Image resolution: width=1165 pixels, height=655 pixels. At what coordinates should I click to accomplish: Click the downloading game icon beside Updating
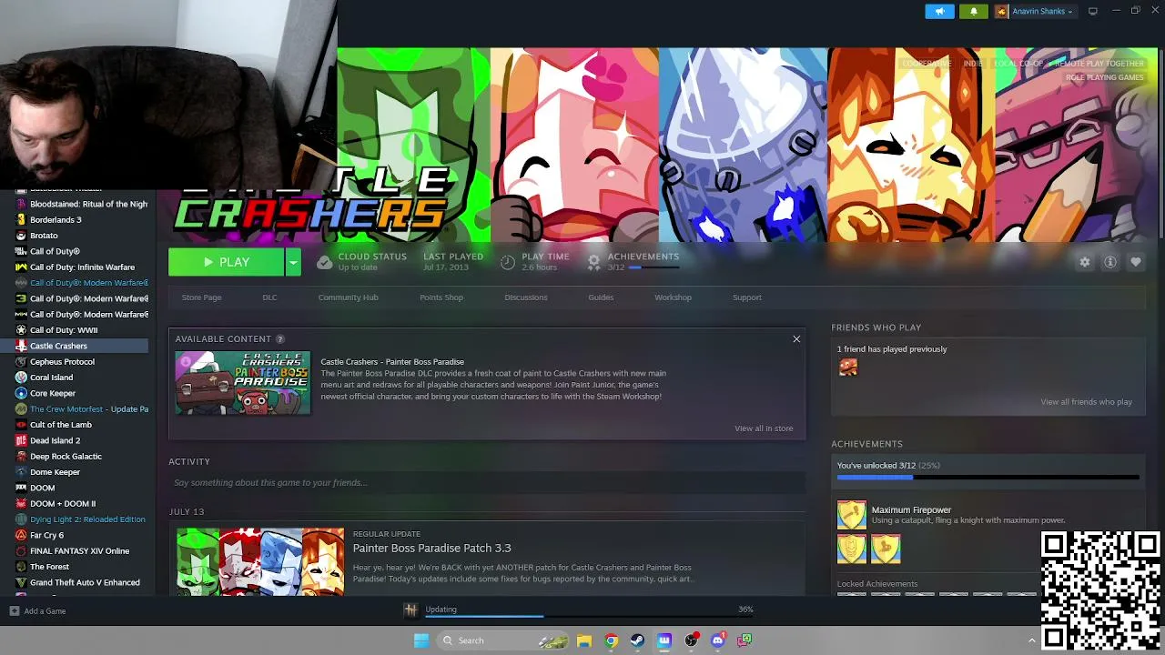click(411, 610)
